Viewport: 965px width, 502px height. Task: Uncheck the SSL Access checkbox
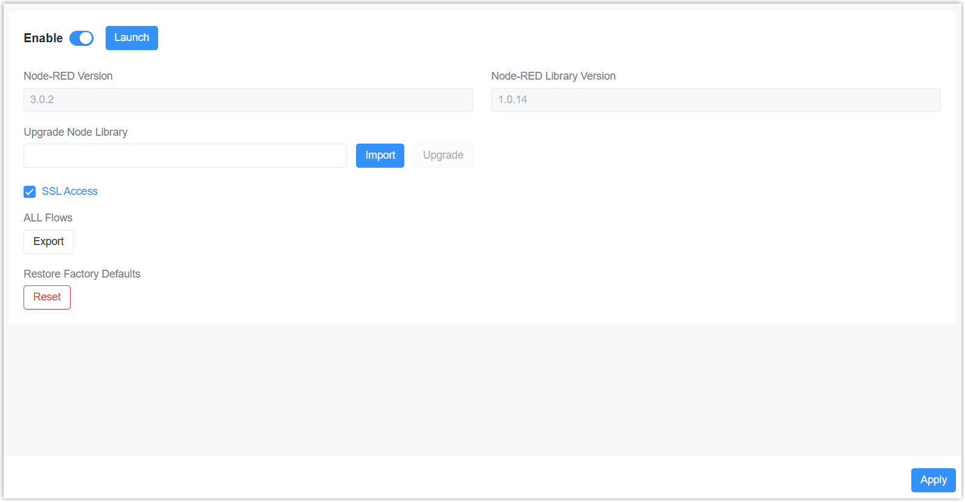click(x=30, y=192)
